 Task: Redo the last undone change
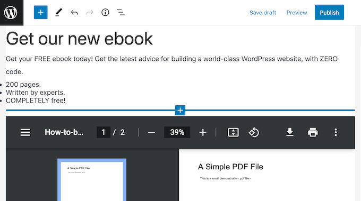(90, 12)
